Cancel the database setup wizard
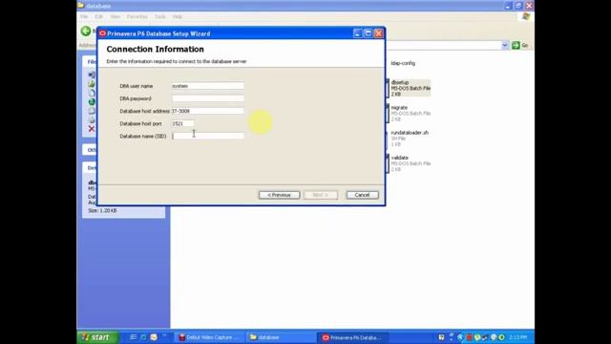The width and height of the screenshot is (611, 344). [x=362, y=195]
